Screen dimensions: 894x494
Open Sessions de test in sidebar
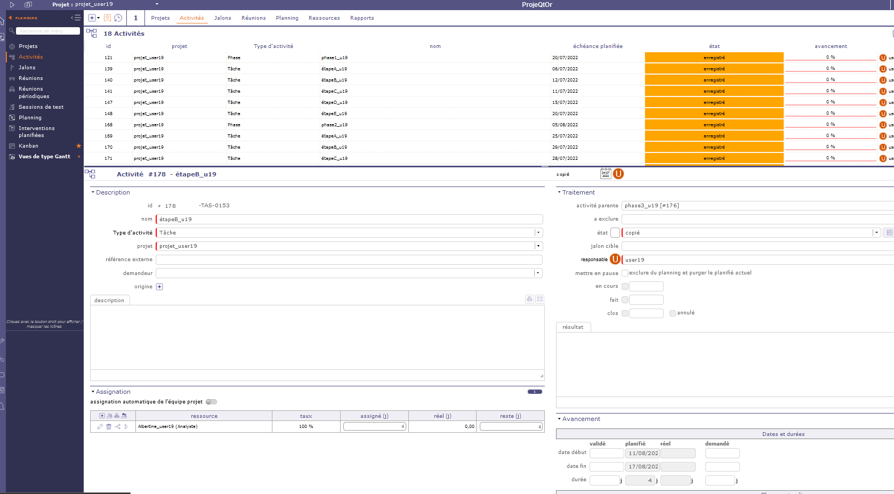41,107
